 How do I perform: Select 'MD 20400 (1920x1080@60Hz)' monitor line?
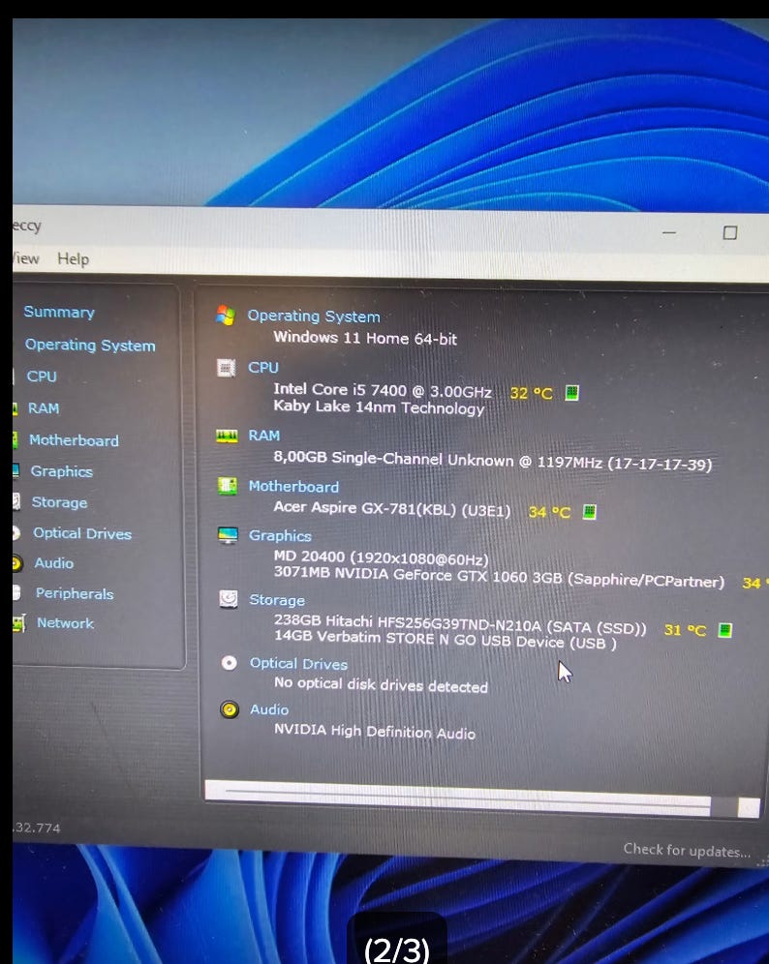tap(381, 557)
